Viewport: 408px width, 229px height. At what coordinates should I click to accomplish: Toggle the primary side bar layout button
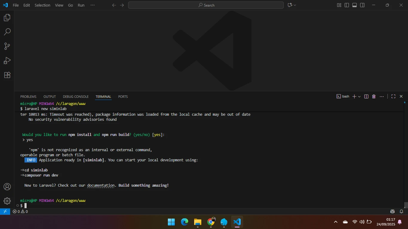point(347,5)
